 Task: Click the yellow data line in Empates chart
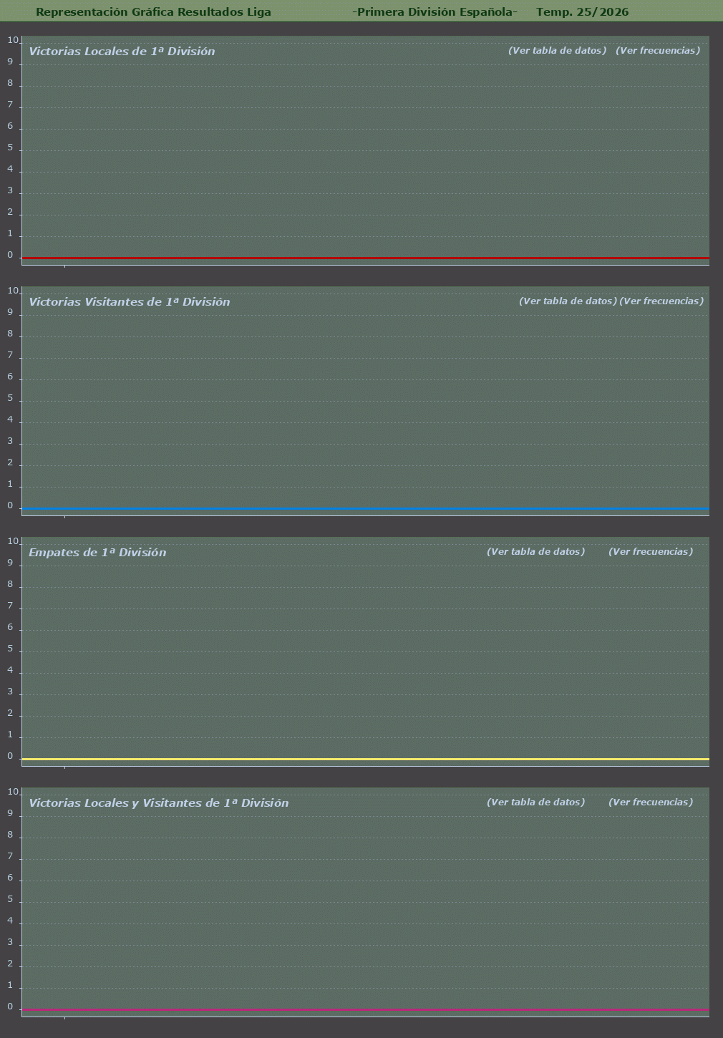coord(365,759)
